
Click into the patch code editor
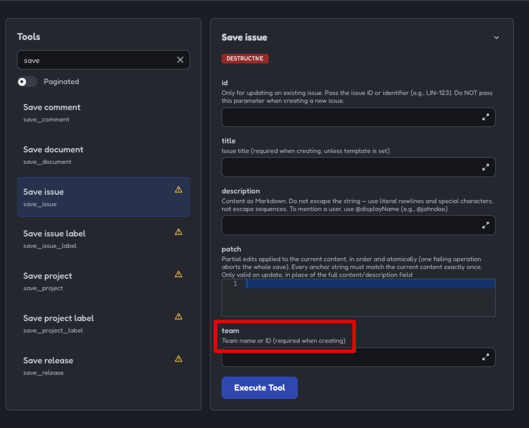[x=358, y=298]
